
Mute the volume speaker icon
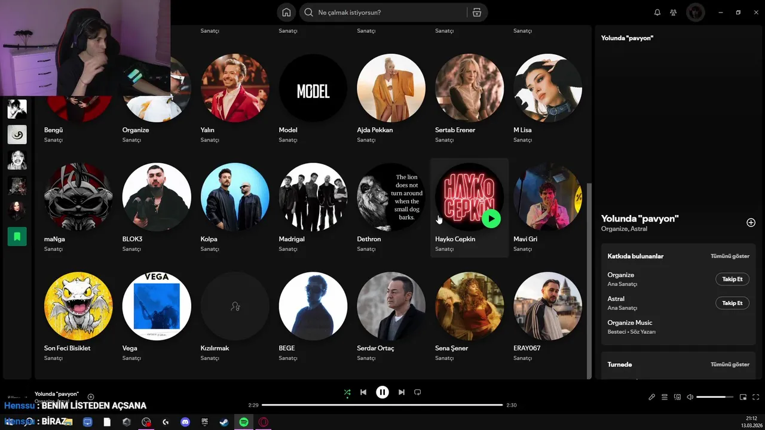click(690, 397)
